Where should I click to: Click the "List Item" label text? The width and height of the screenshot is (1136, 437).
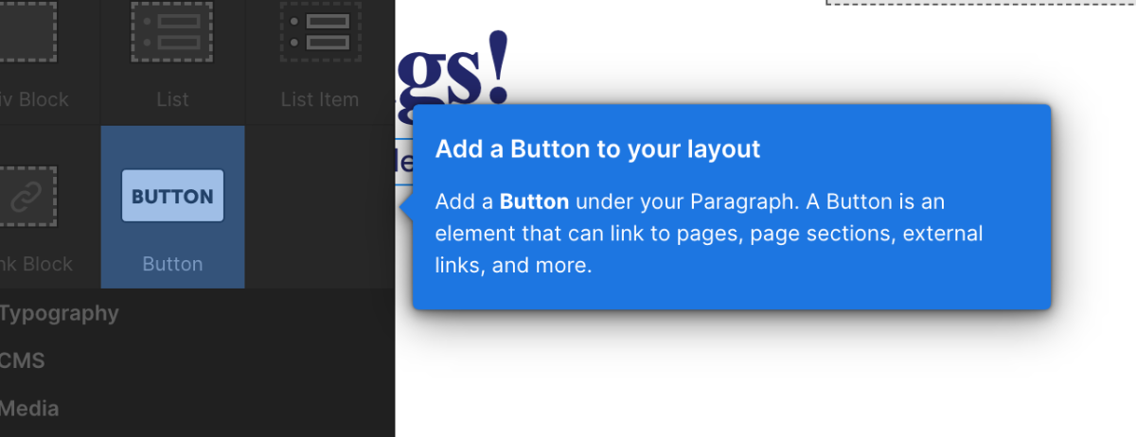pos(319,99)
